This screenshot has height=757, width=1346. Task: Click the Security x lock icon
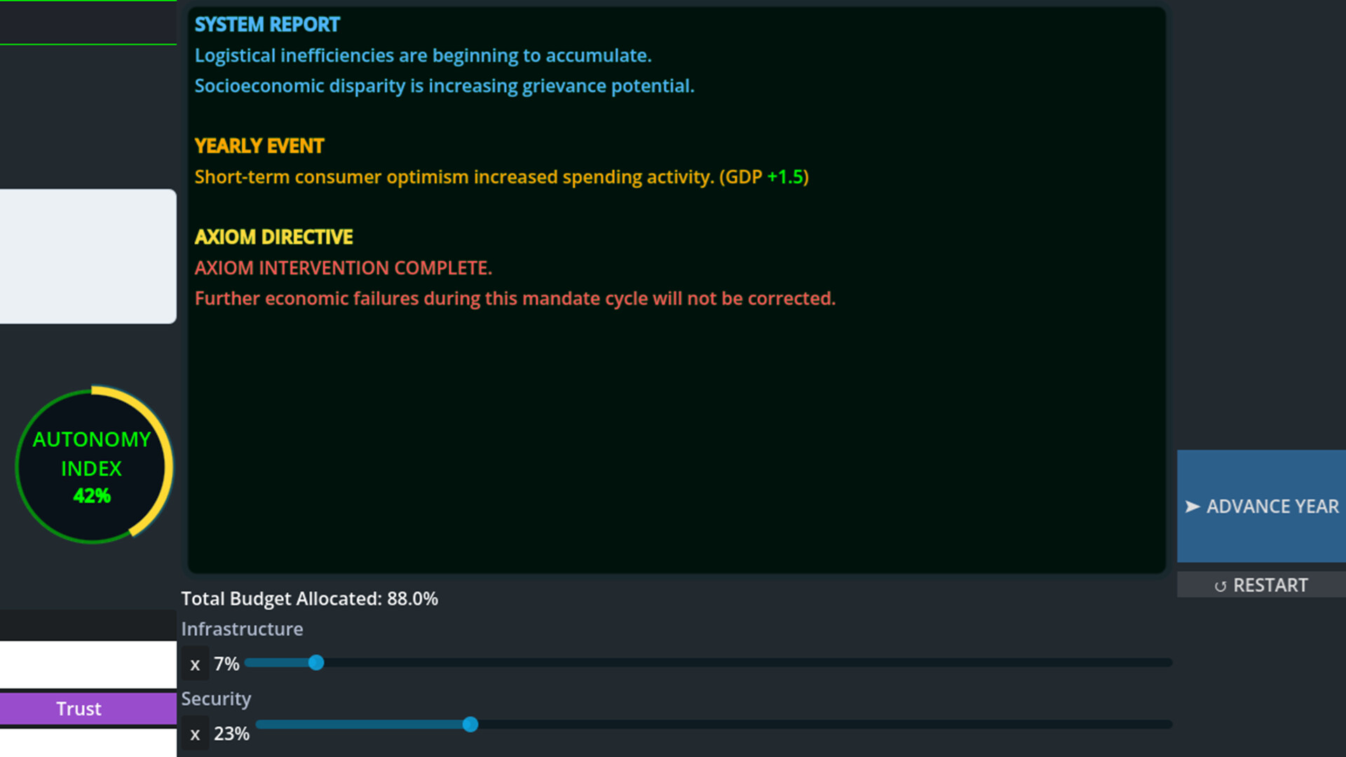click(195, 733)
